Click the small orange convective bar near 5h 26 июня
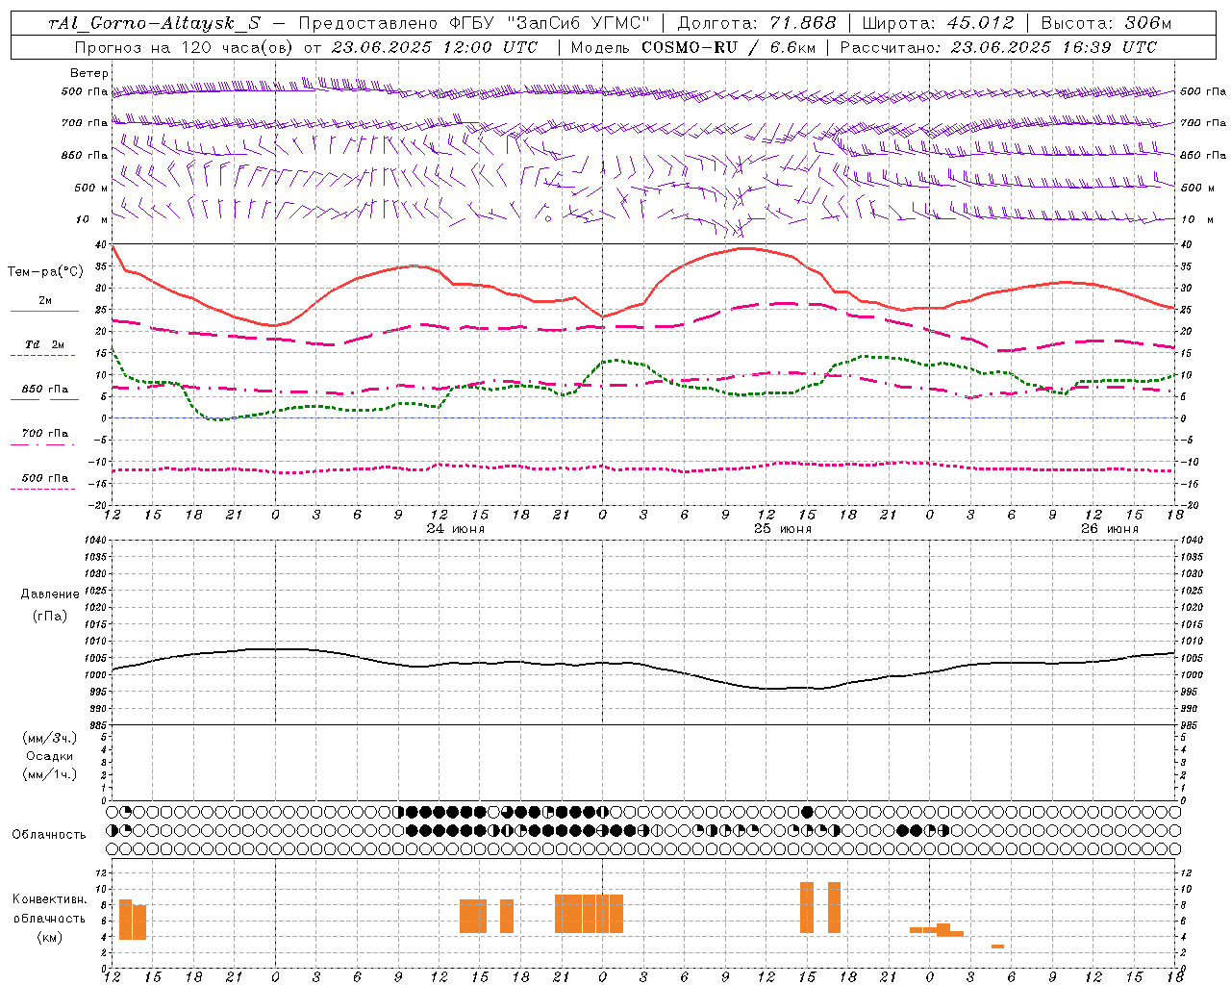 tap(998, 947)
